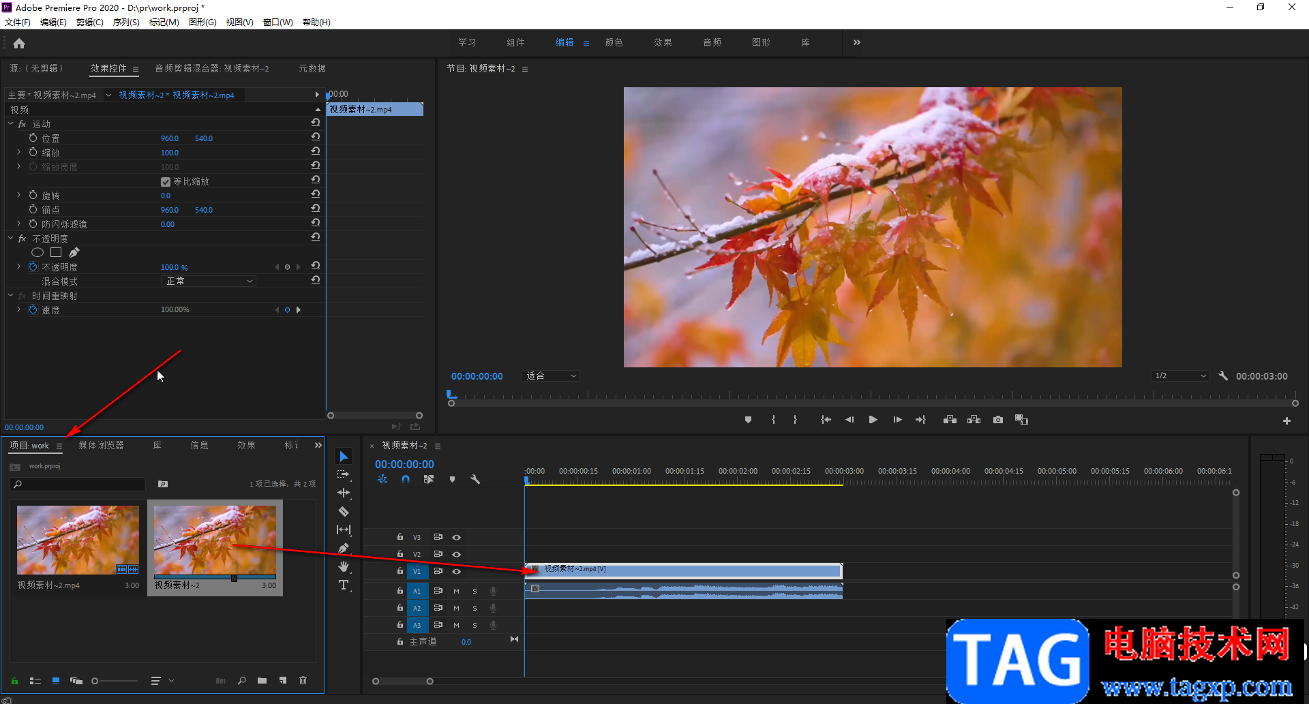
Task: Open the 适合 zoom level dropdown
Action: tap(551, 376)
